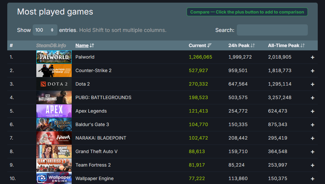Select Counter-Strike 2 current value 527,927
The width and height of the screenshot is (325, 184).
click(199, 70)
